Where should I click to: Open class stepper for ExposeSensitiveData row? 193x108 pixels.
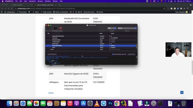click(110, 36)
